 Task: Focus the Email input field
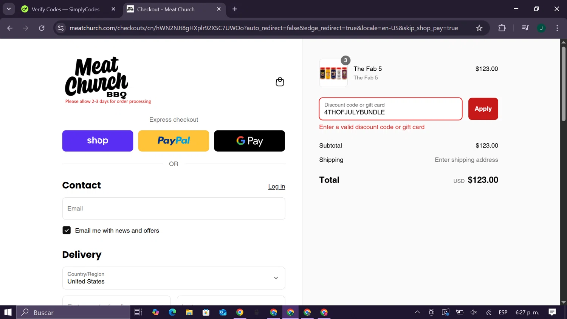(x=174, y=208)
